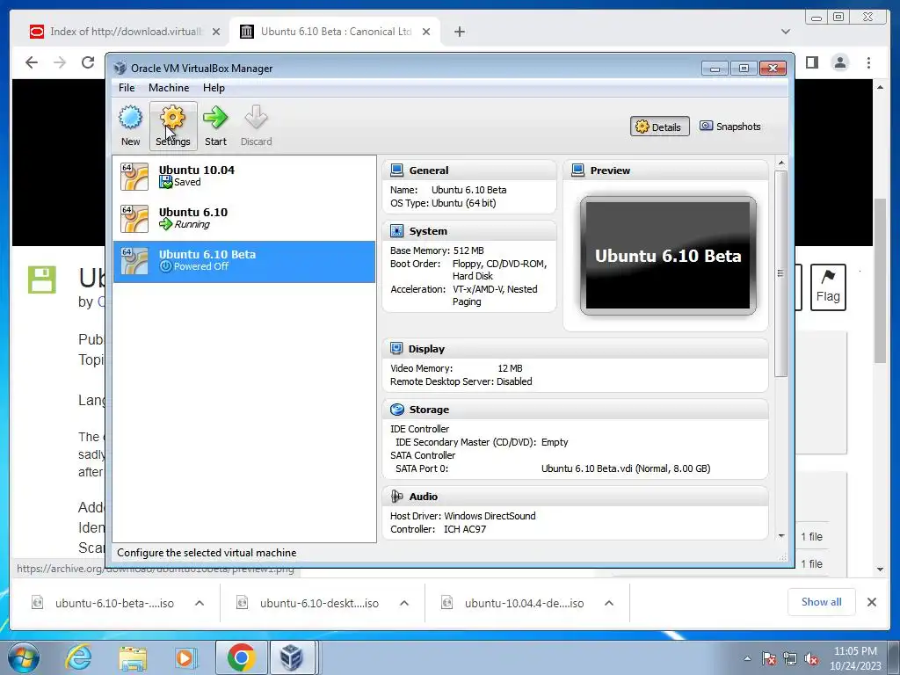Viewport: 900px width, 675px height.
Task: Open Chrome three-dot menu
Action: (x=869, y=62)
